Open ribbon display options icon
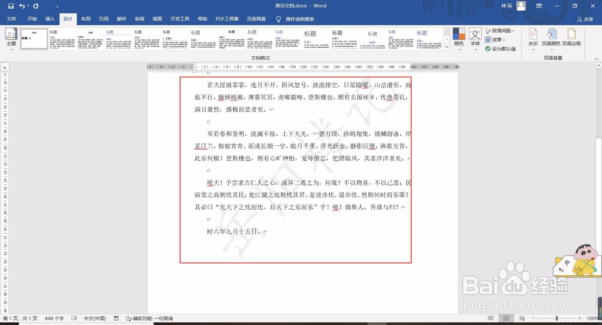 [x=539, y=6]
